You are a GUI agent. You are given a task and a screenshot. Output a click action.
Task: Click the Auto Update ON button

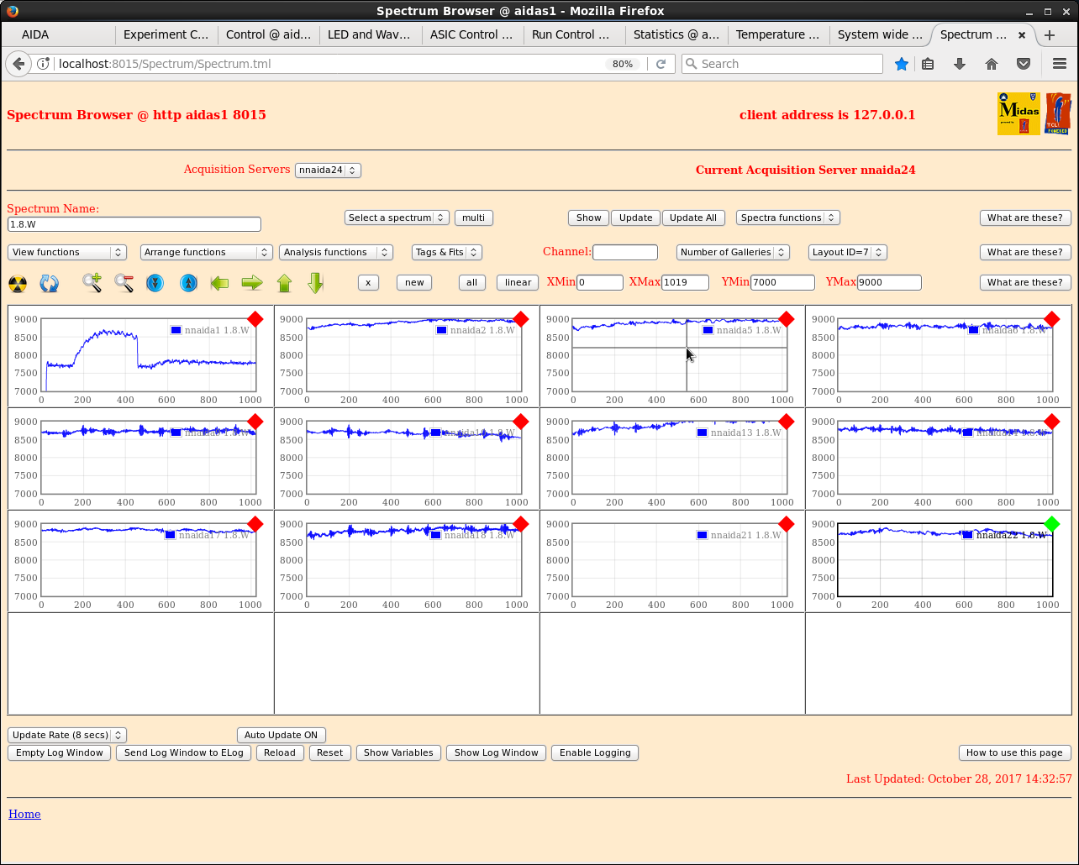point(281,736)
